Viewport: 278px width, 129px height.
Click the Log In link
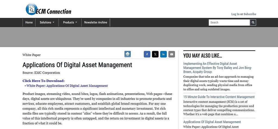tap(235, 14)
